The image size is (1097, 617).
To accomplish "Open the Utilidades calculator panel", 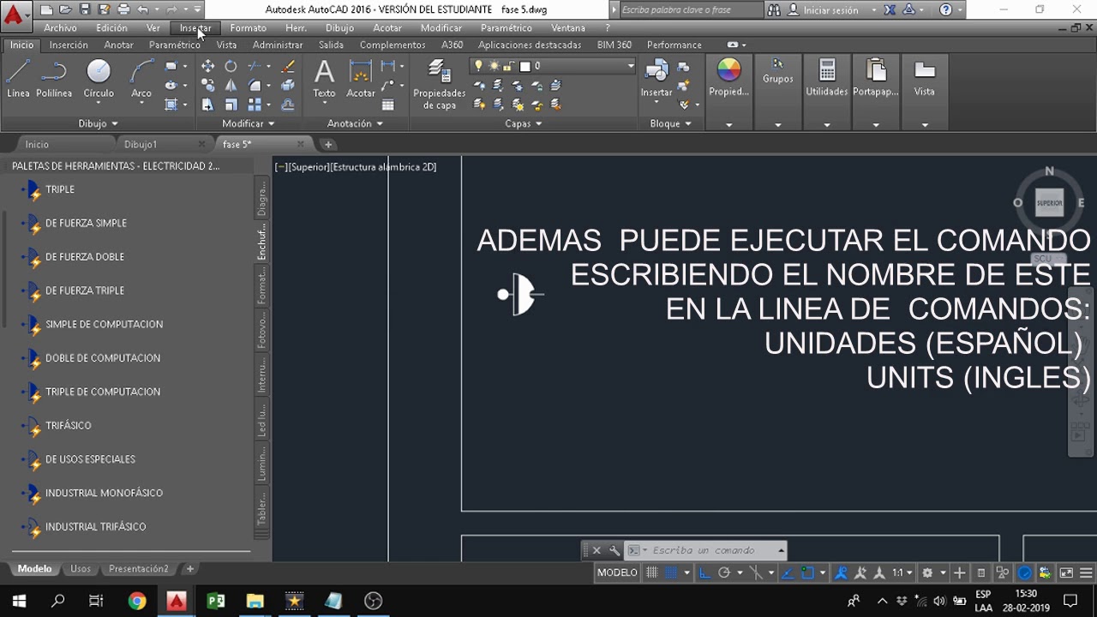I will (x=826, y=79).
